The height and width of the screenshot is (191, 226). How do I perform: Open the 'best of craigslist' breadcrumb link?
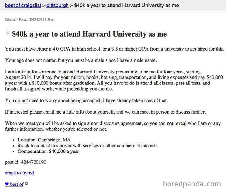click(x=23, y=6)
